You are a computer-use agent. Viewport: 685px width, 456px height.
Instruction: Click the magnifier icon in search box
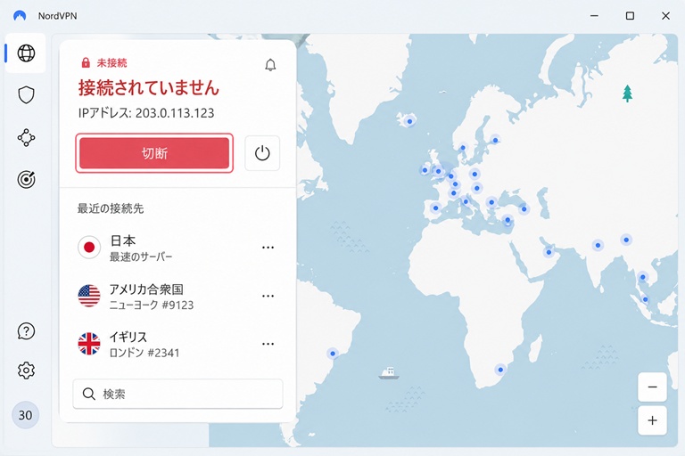[x=88, y=394]
